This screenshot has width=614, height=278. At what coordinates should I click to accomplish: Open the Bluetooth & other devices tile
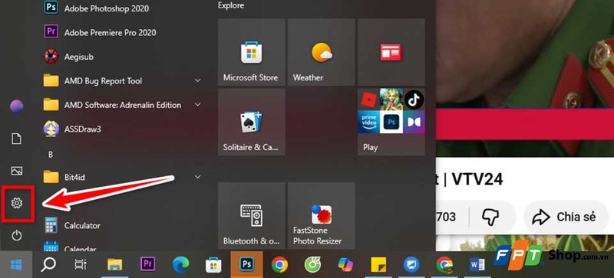pyautogui.click(x=252, y=215)
